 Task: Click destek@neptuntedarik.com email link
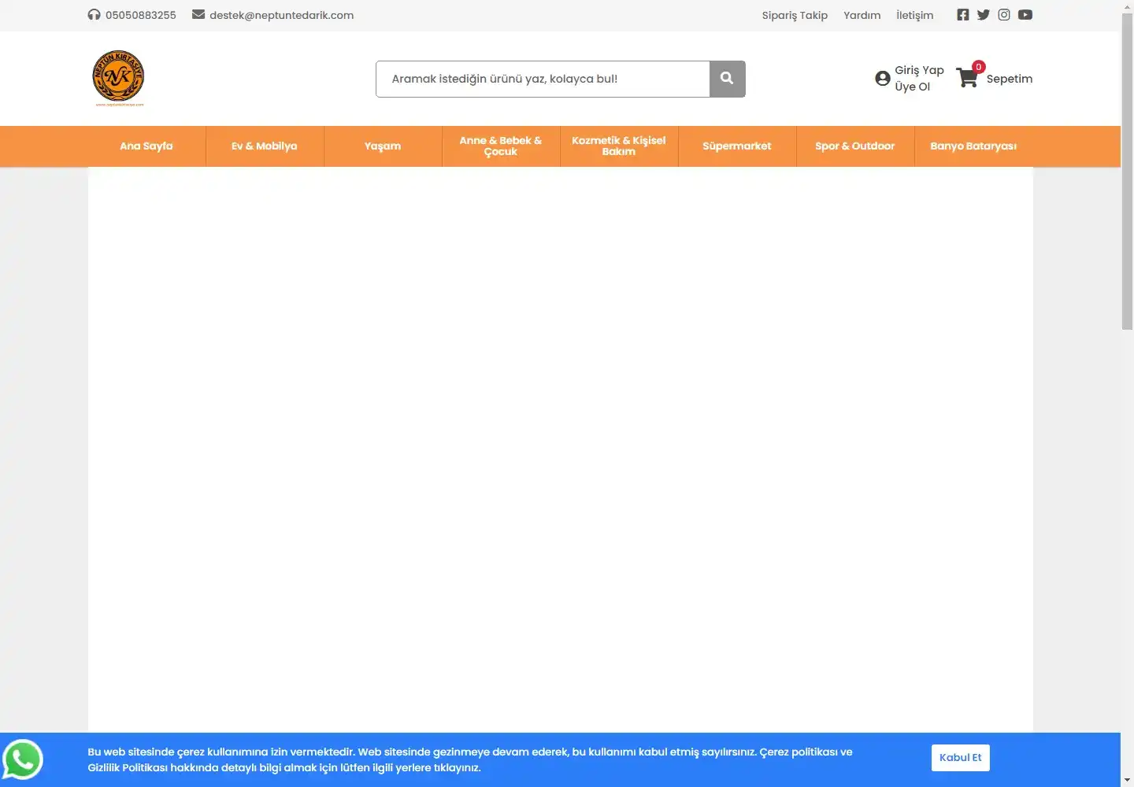click(x=281, y=15)
